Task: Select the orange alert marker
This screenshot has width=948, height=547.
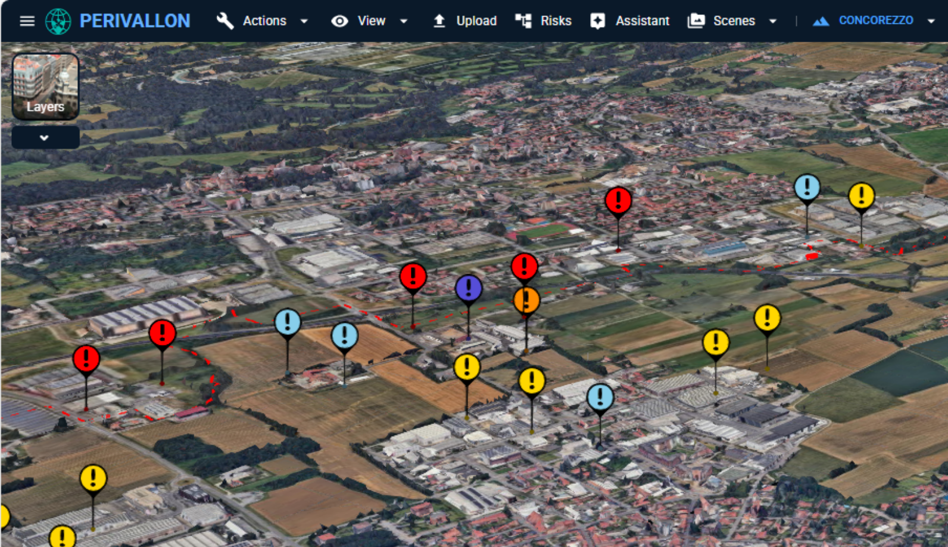Action: tap(526, 300)
